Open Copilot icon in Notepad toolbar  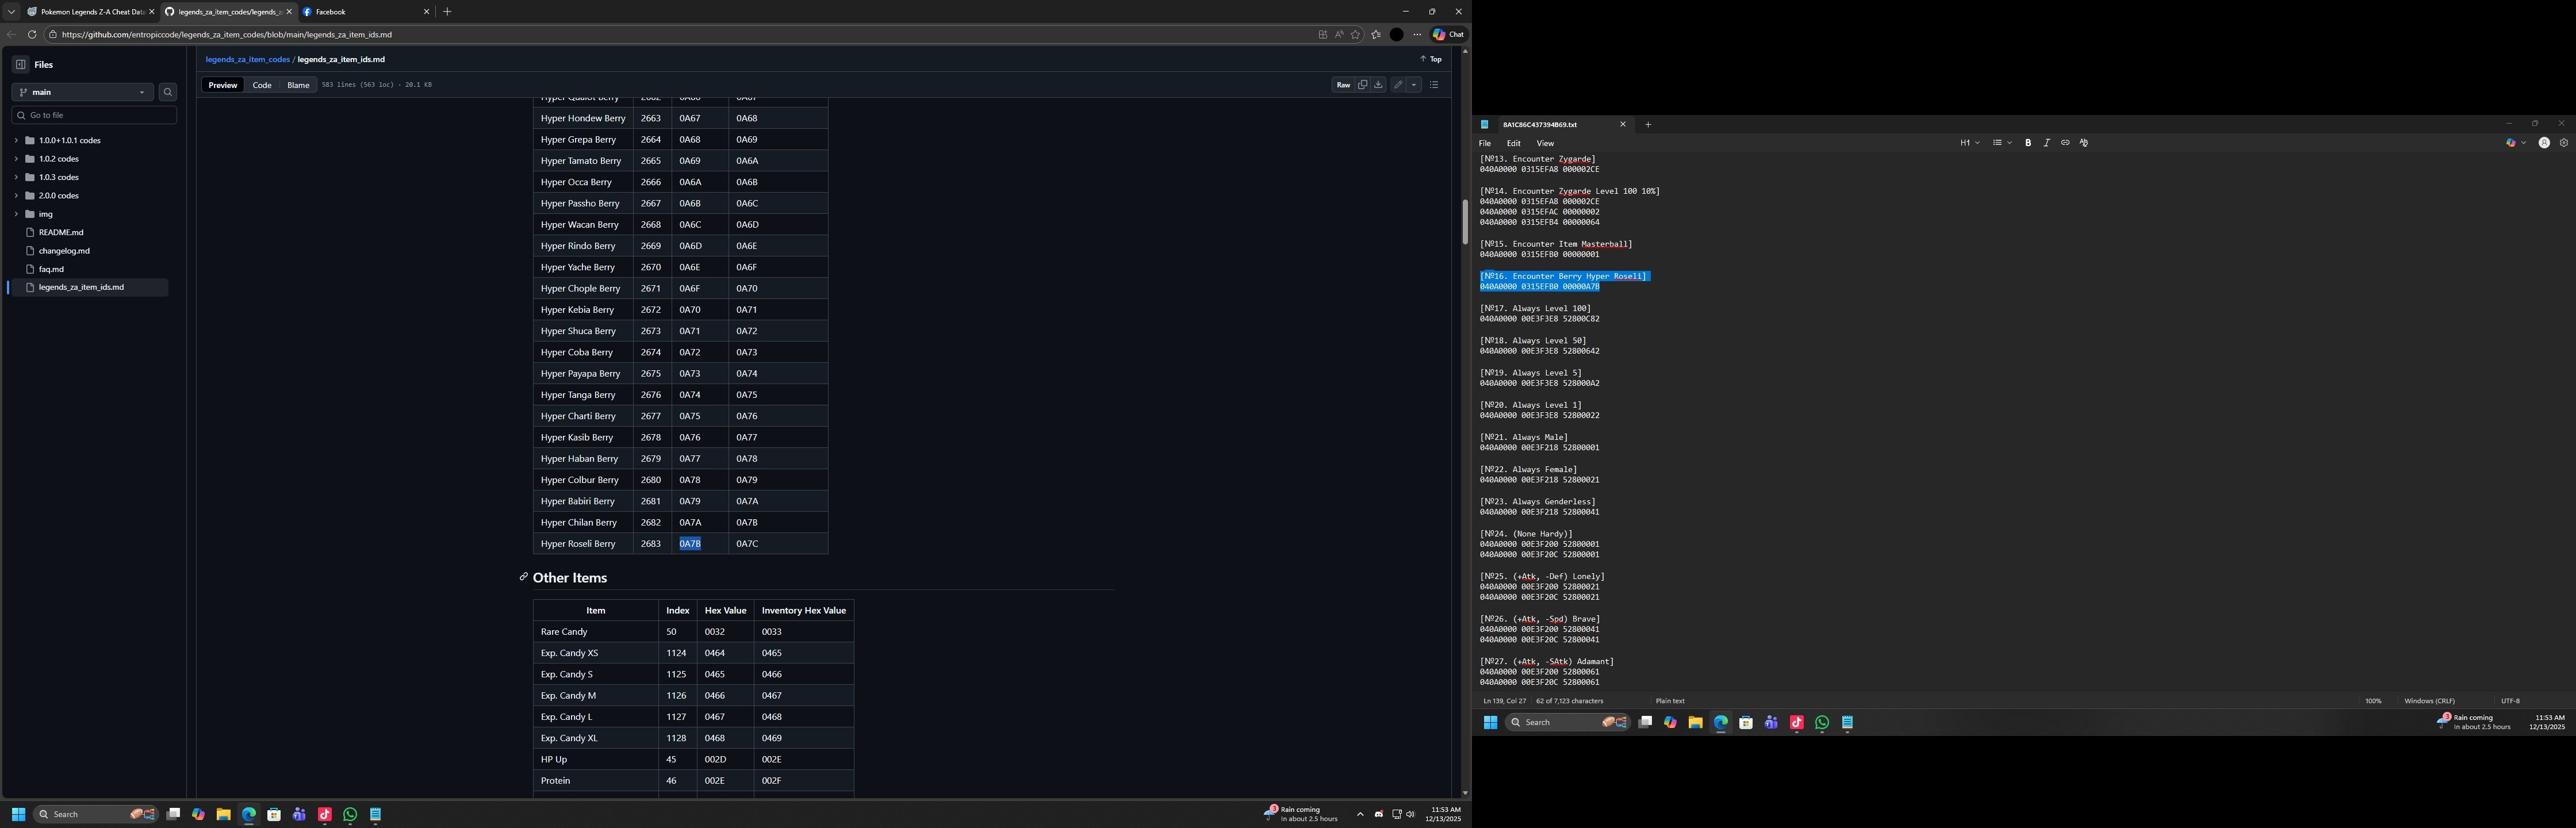click(x=2510, y=143)
